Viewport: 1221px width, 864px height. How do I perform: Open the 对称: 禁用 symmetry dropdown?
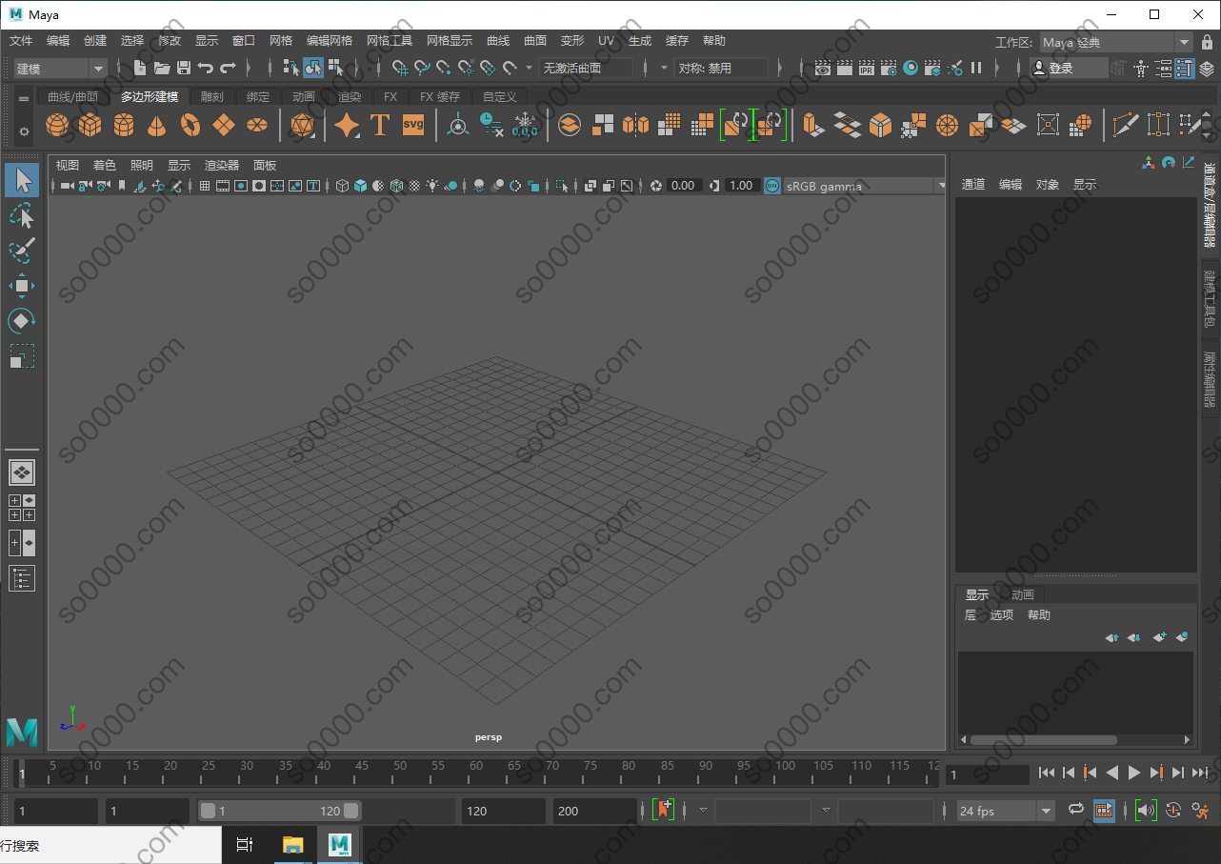coord(721,68)
